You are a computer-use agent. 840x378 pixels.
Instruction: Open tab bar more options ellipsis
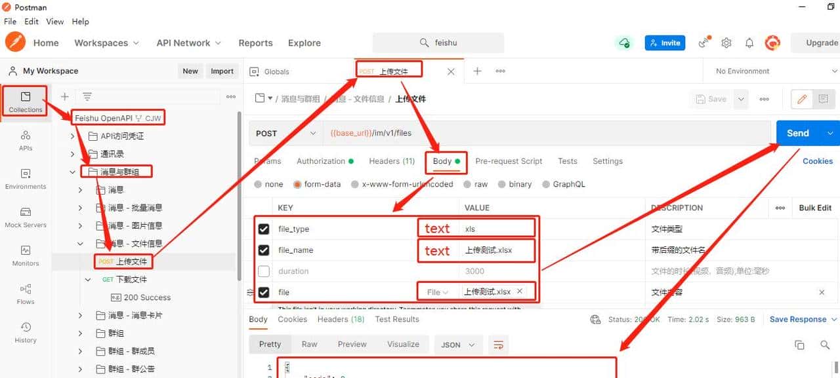[500, 71]
